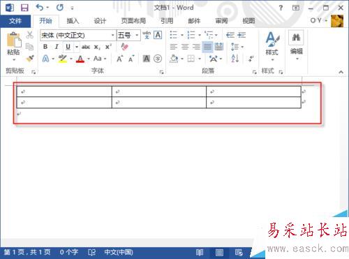Click Decrease Indent icon
This screenshot has height=259, width=349.
click(230, 35)
